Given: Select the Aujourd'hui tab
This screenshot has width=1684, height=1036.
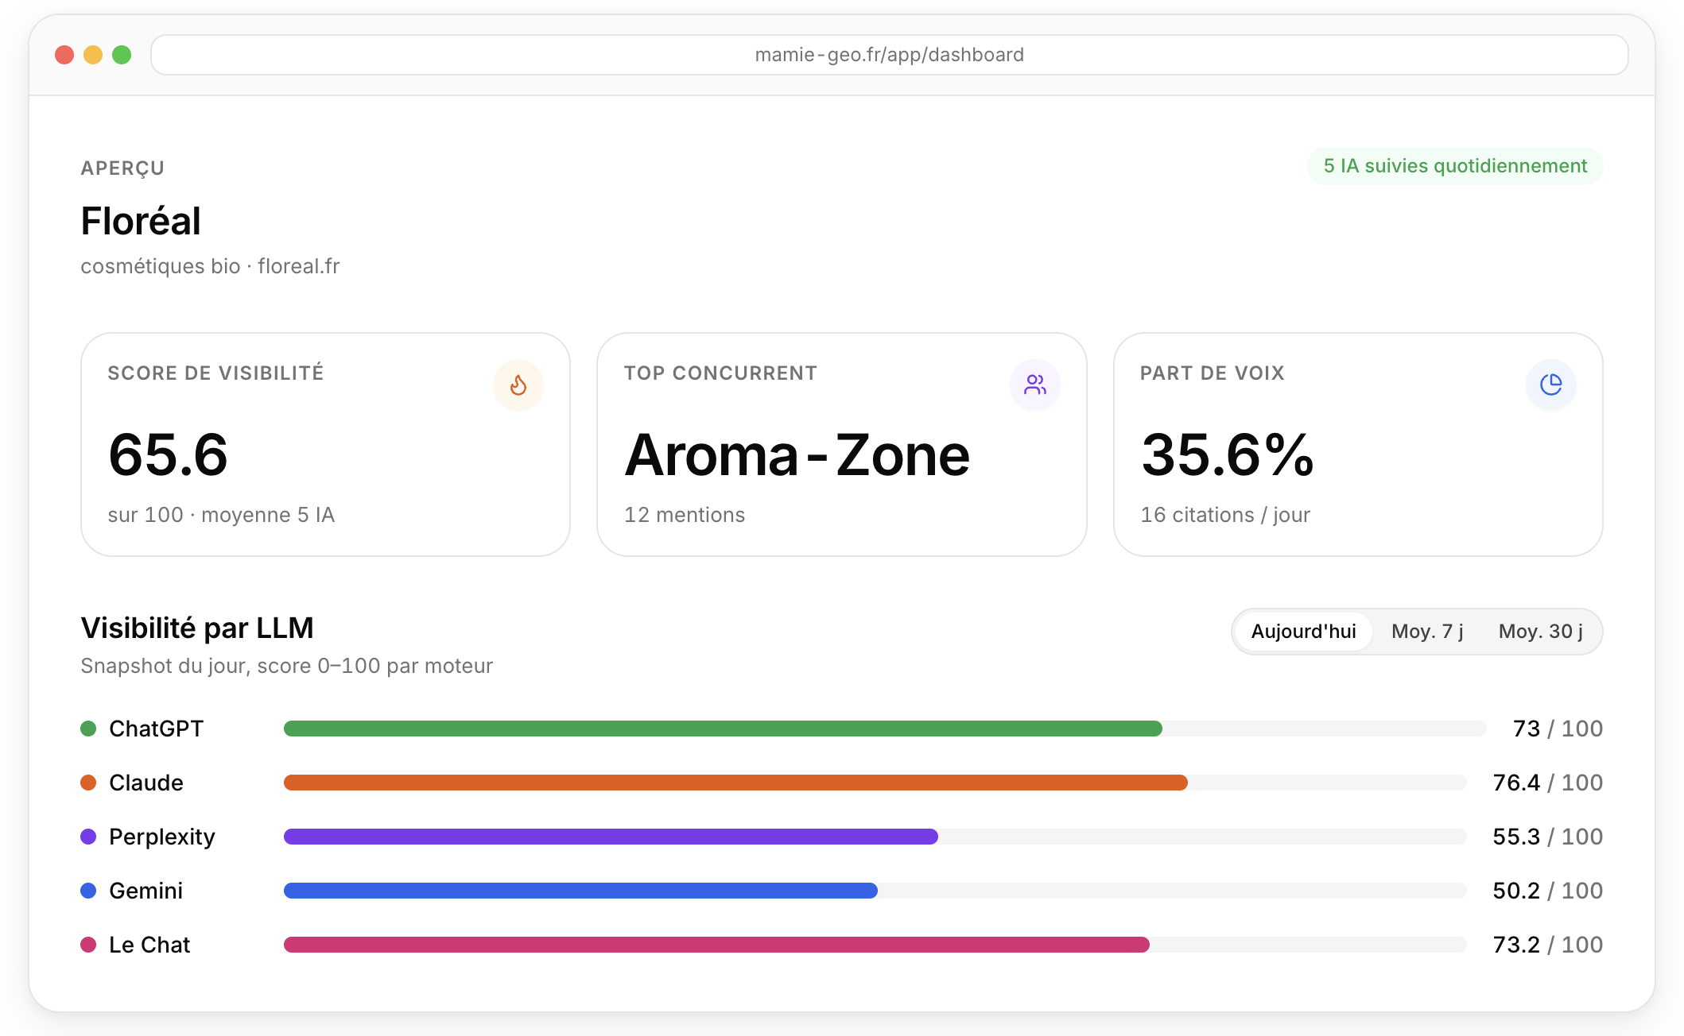Looking at the screenshot, I should (1304, 632).
